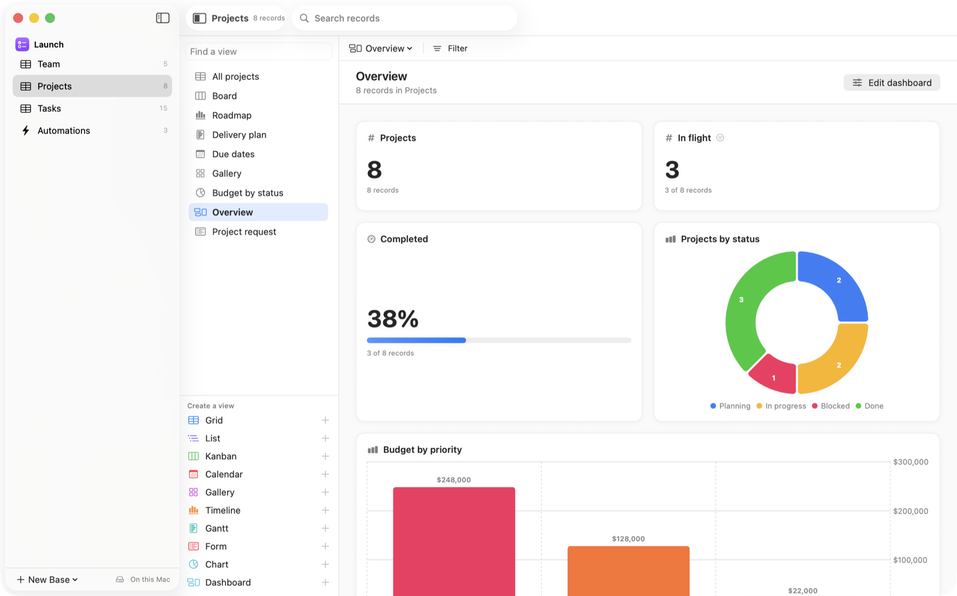Click the Planning legend color dot
Screen dimensions: 957x596
(x=713, y=406)
